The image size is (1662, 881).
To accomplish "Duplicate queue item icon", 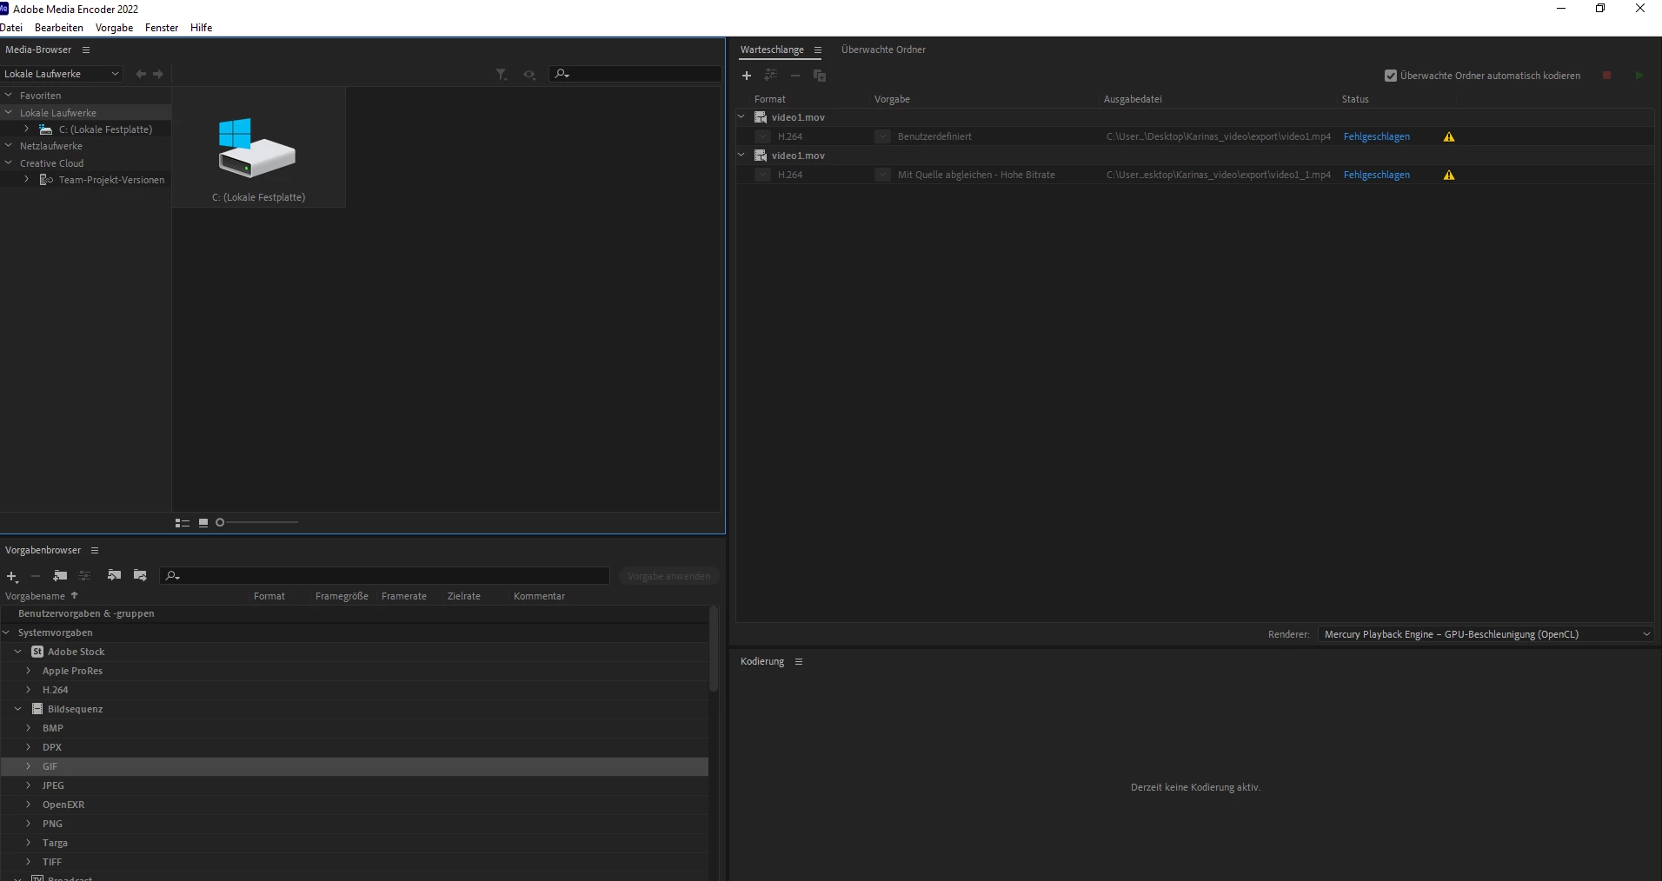I will (x=820, y=76).
